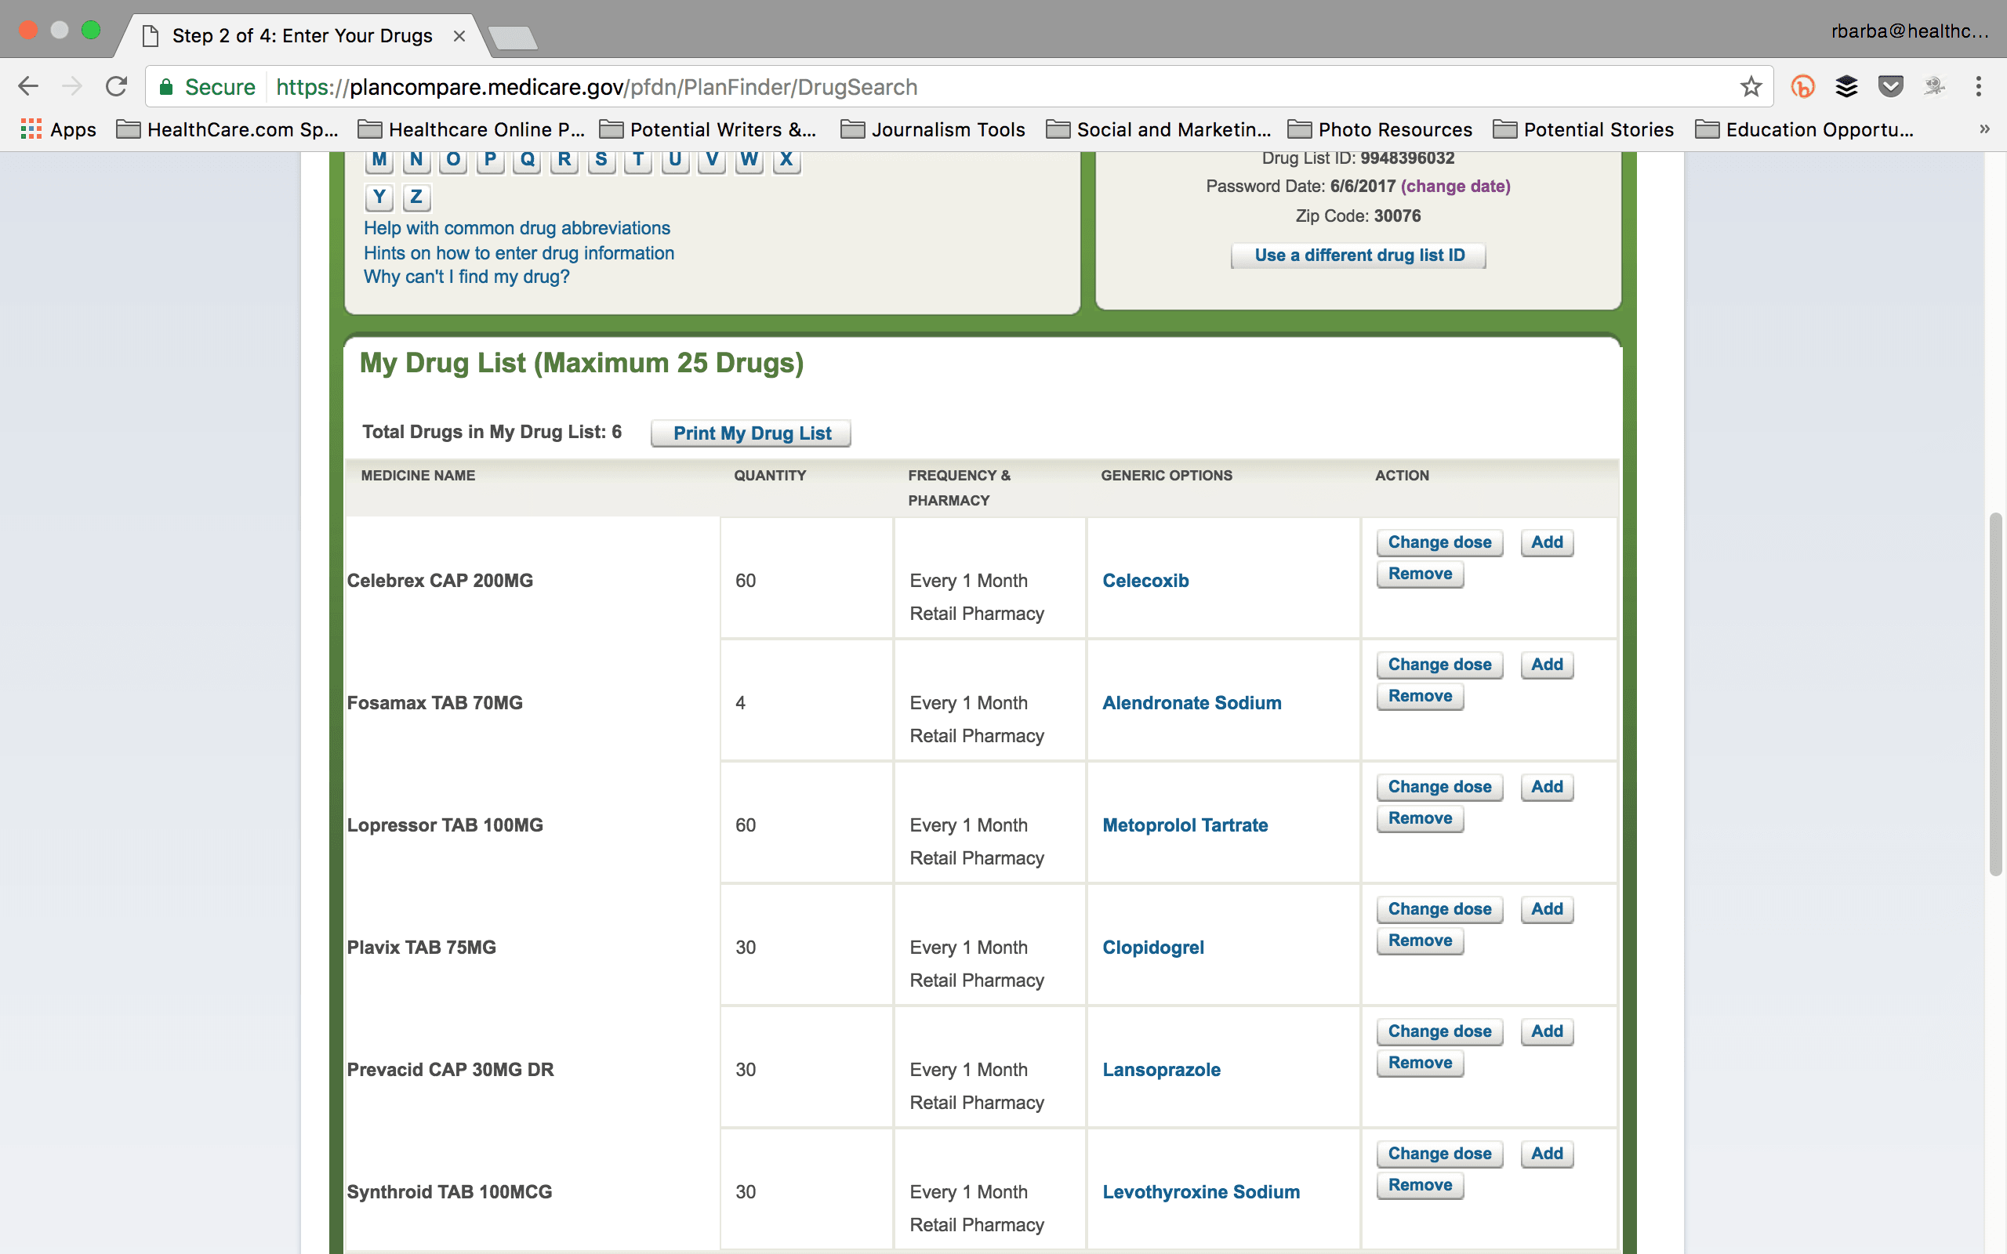2007x1254 pixels.
Task: Change dose for Plavix TAB 75MG
Action: click(1439, 910)
